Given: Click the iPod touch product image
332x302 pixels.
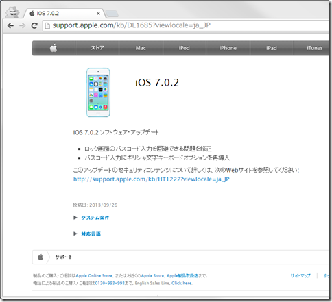Looking at the screenshot, I should pyautogui.click(x=98, y=92).
